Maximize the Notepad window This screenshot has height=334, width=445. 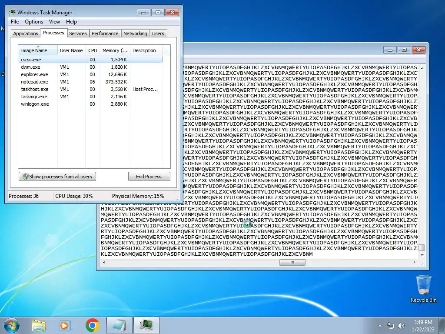404,50
